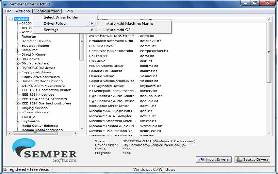Select Infrared devices in the tree
The width and height of the screenshot is (278, 174).
[35, 112]
